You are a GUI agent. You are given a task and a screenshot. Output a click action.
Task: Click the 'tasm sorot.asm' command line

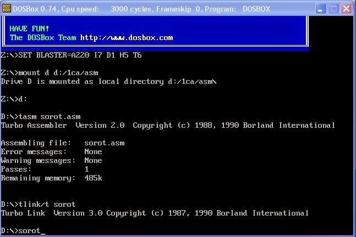[x=41, y=116]
